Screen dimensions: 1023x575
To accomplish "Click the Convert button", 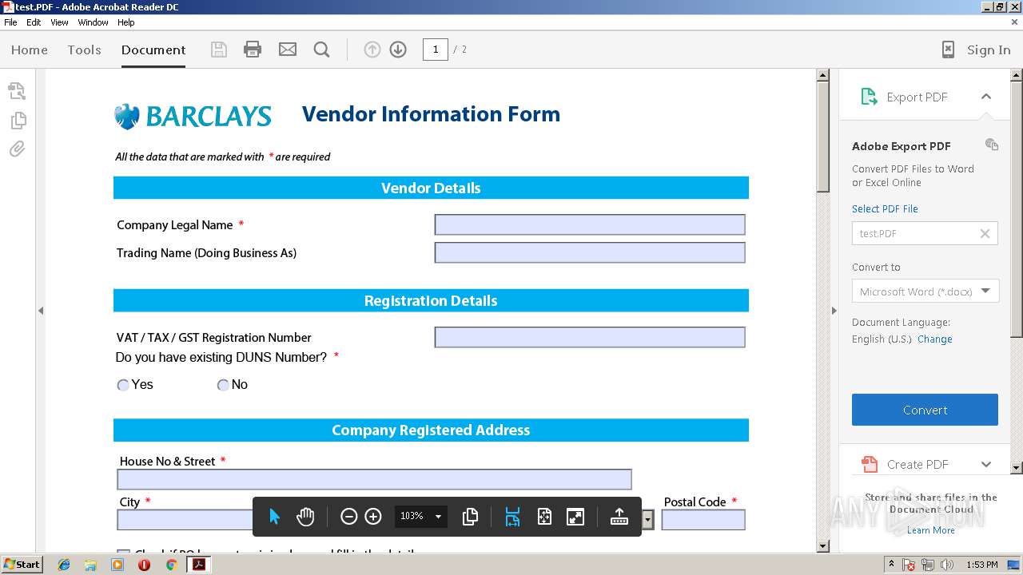I will pos(925,410).
